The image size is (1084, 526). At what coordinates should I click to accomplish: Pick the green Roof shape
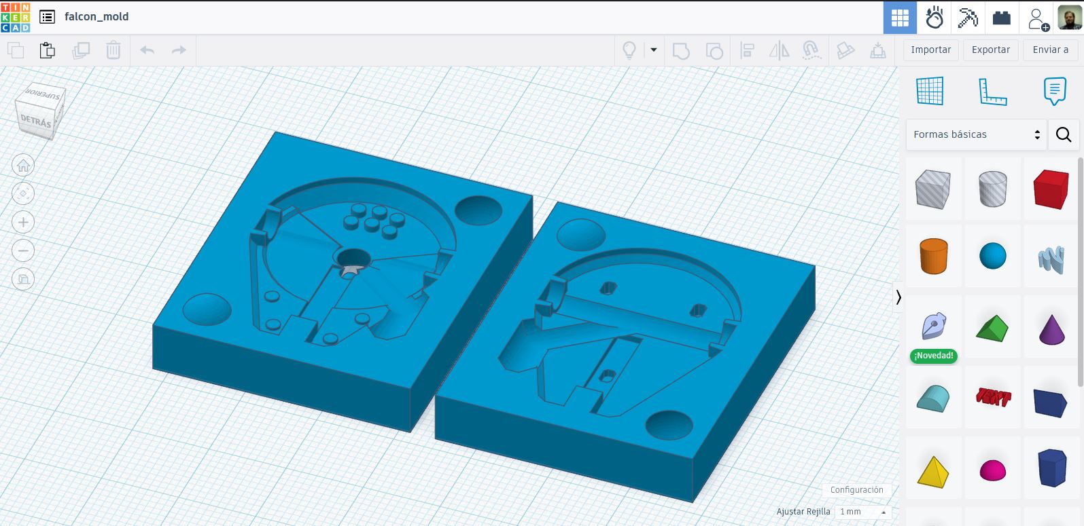pos(992,327)
